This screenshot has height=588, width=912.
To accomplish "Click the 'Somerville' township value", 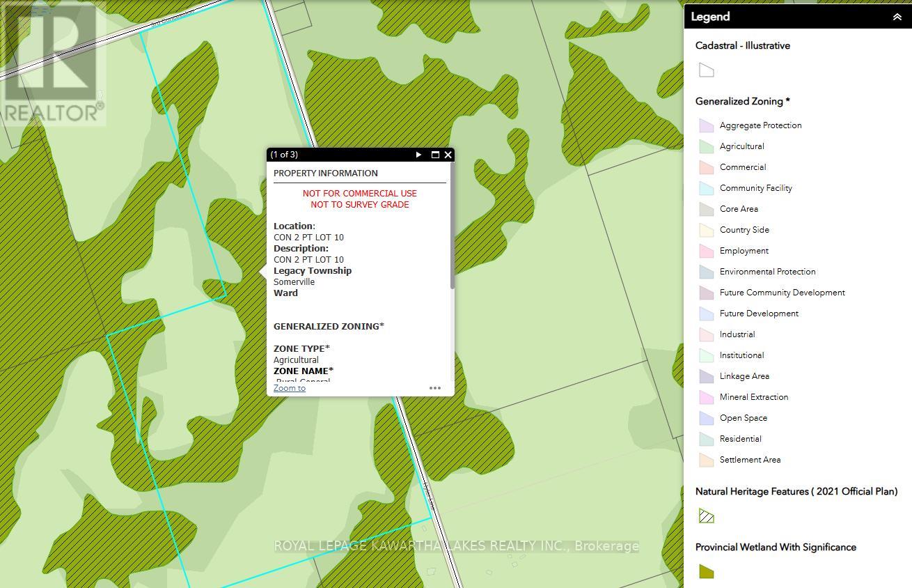I will tap(294, 282).
